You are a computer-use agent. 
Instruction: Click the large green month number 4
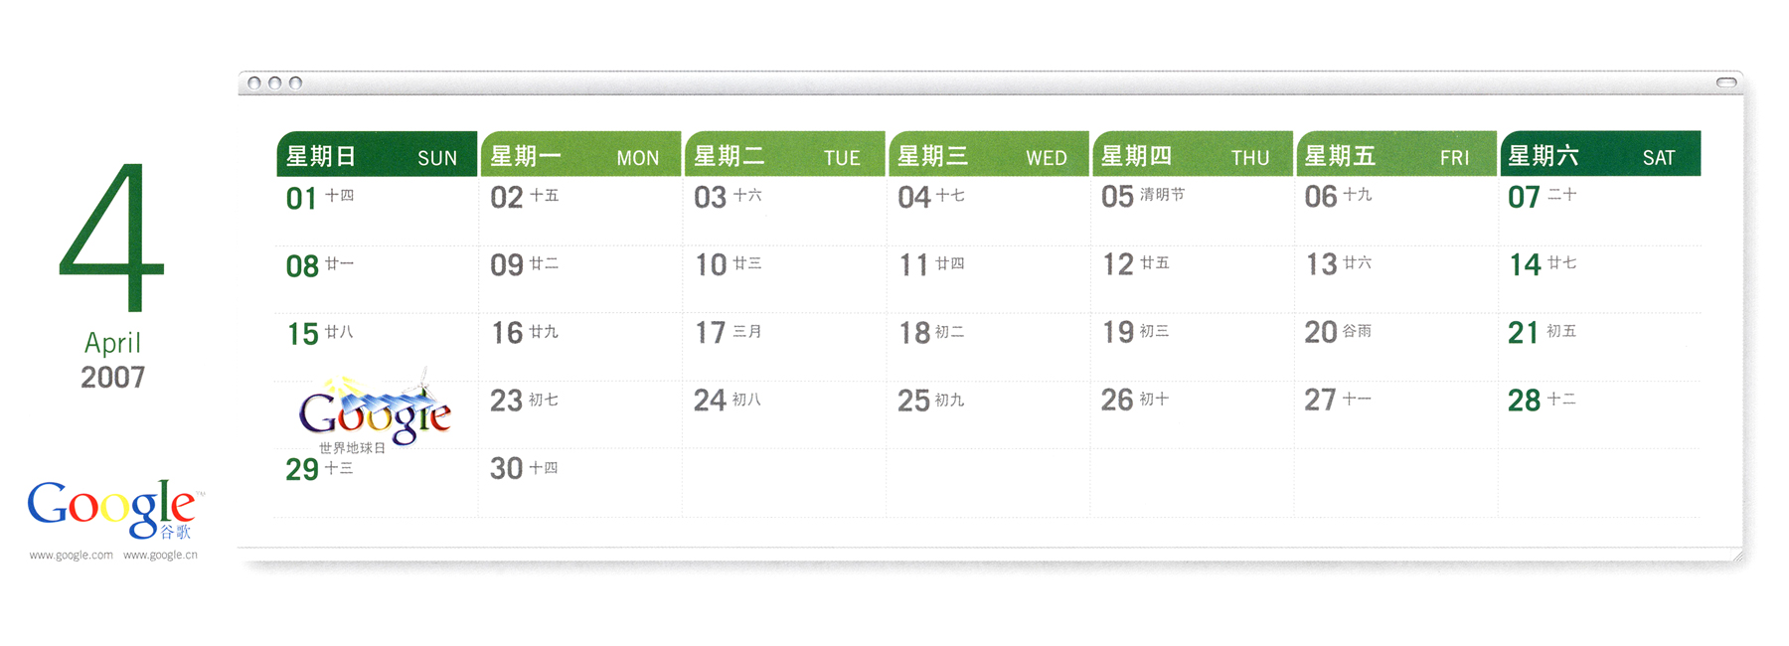point(111,237)
